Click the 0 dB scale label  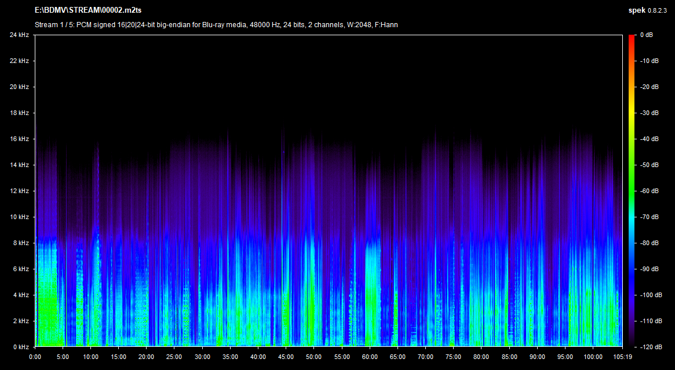pos(647,35)
